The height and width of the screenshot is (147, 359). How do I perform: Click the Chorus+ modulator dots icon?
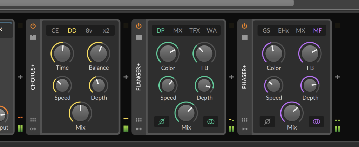coord(33,120)
